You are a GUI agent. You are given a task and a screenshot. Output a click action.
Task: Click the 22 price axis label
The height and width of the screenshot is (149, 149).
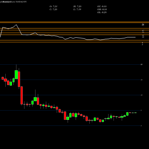click(142, 64)
